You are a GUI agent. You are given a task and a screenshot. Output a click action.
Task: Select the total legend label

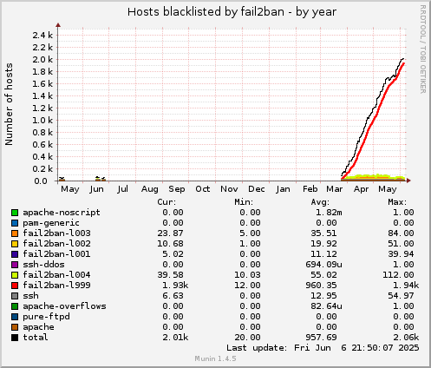36,338
